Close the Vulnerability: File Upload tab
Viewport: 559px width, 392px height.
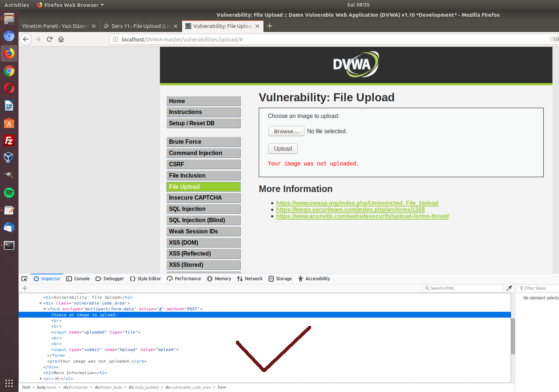tap(257, 26)
